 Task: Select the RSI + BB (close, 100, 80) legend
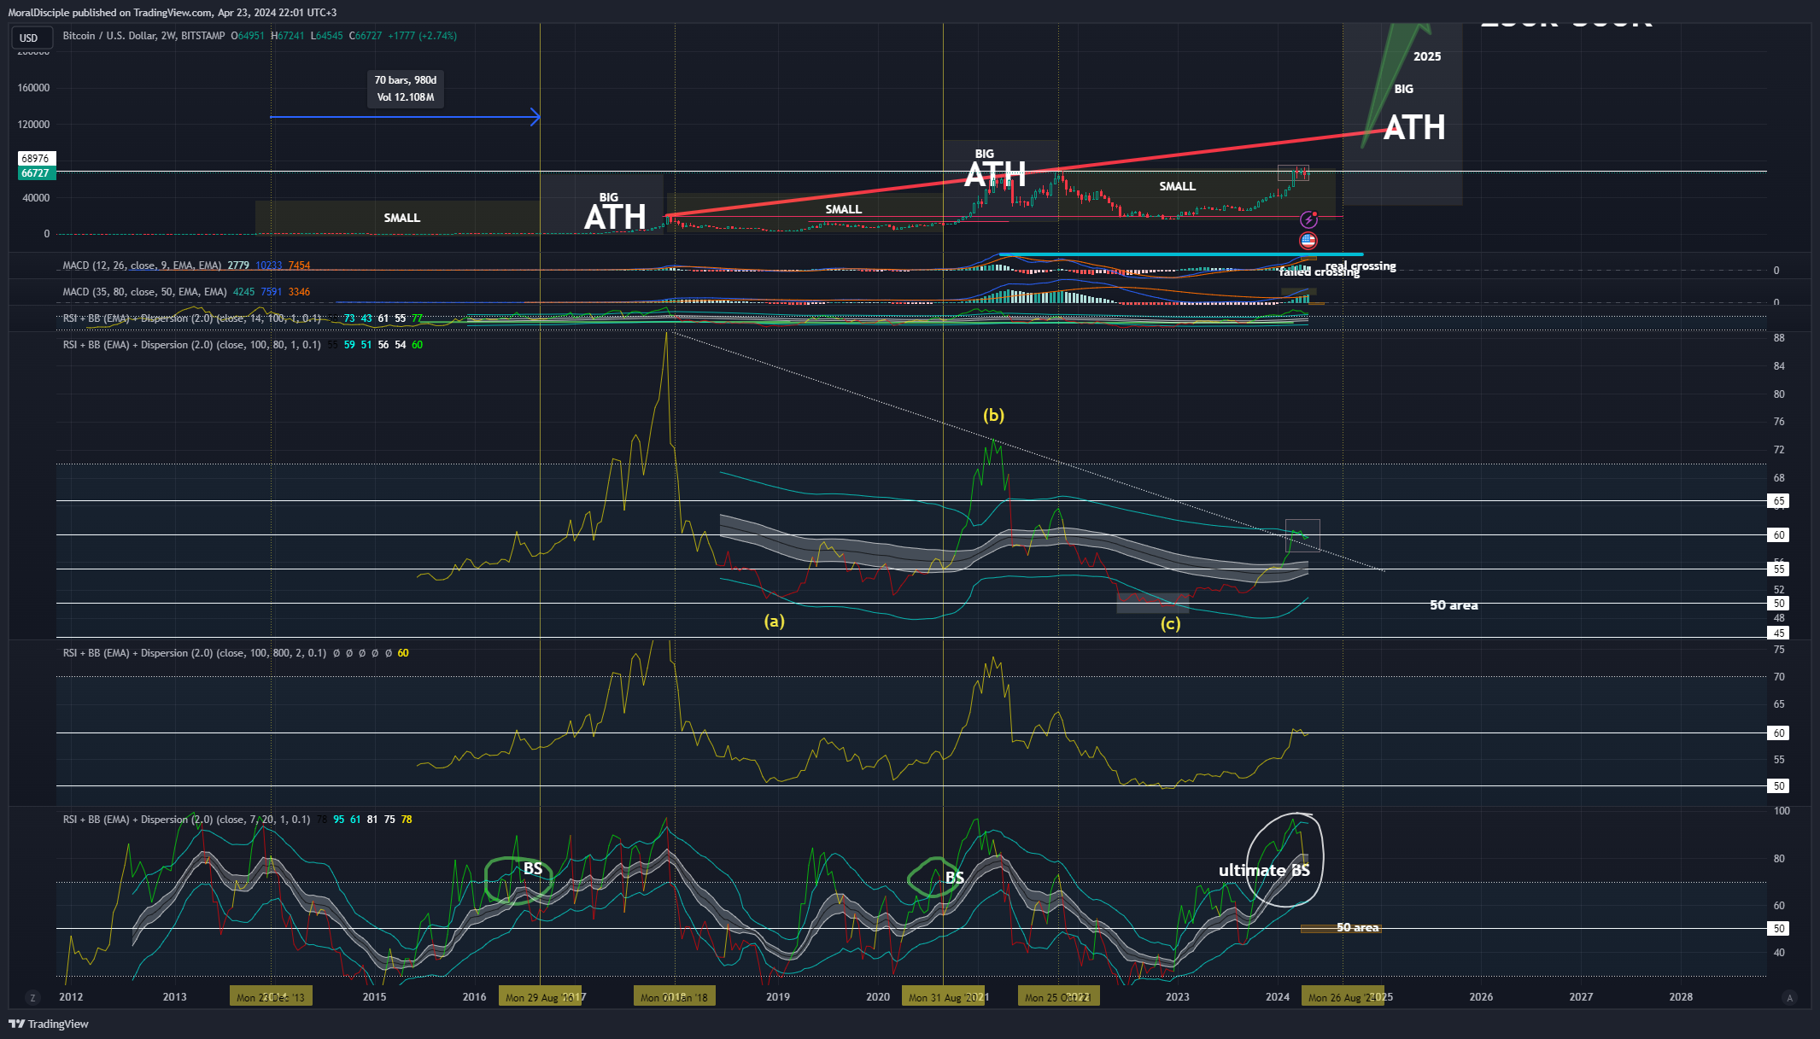click(192, 345)
